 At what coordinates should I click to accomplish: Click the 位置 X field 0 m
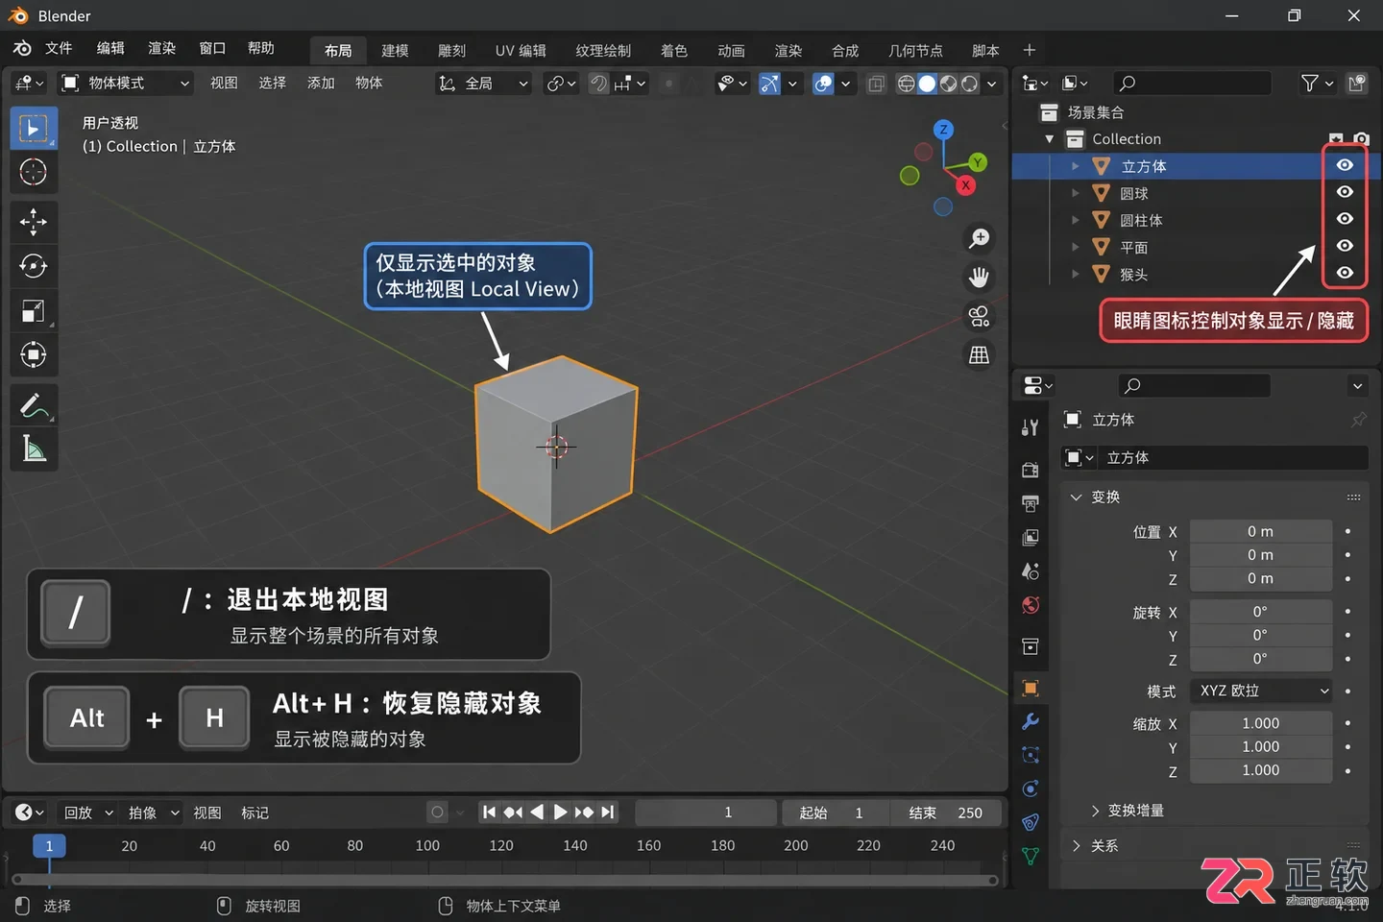[1261, 531]
